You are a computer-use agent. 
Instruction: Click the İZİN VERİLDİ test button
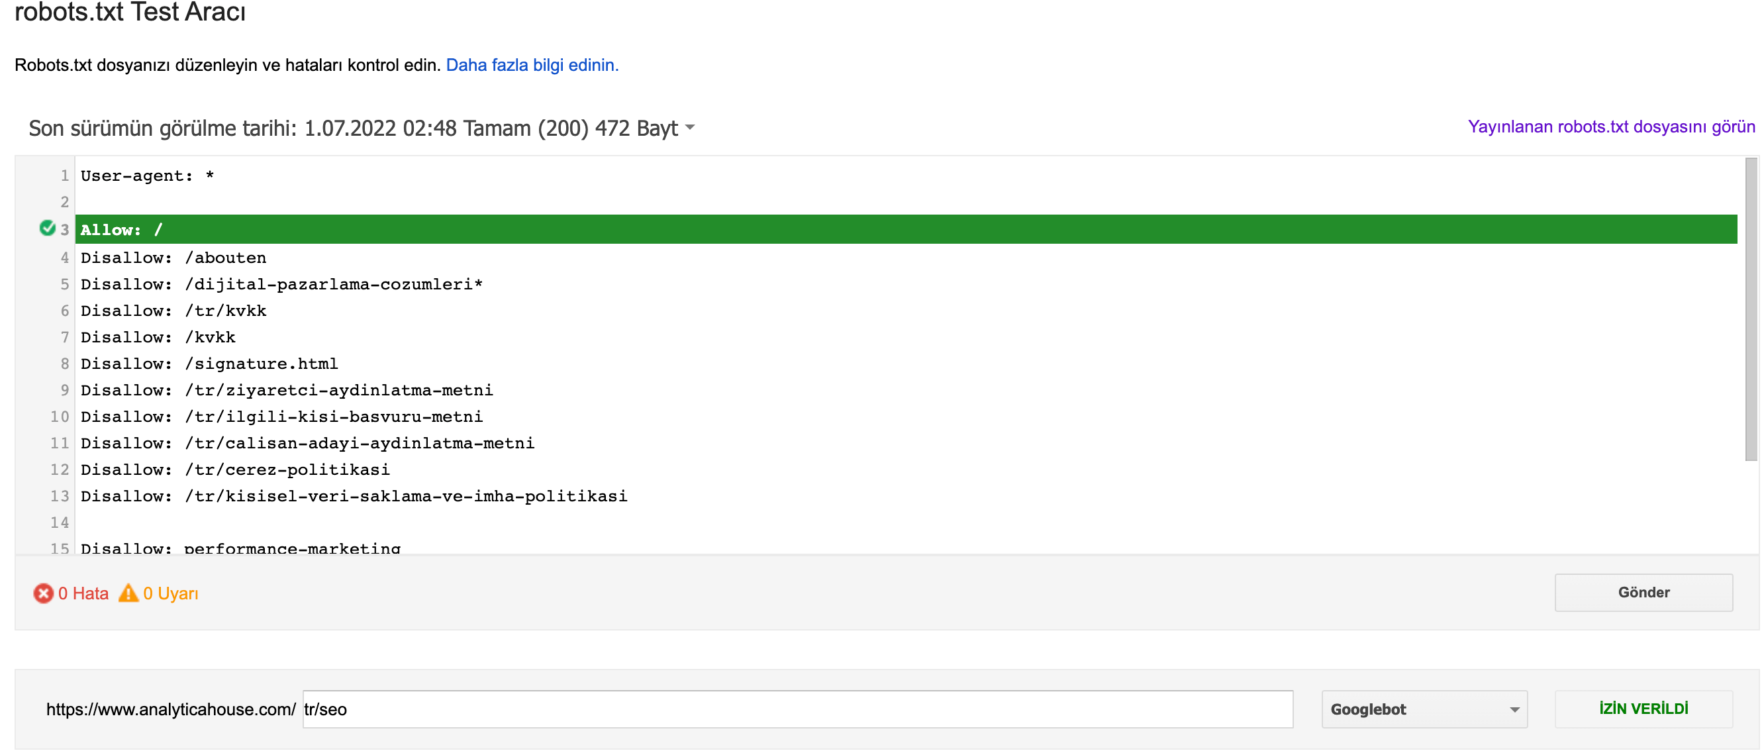(1643, 709)
